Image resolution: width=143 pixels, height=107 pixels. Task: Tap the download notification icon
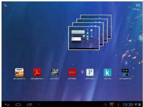118,105
